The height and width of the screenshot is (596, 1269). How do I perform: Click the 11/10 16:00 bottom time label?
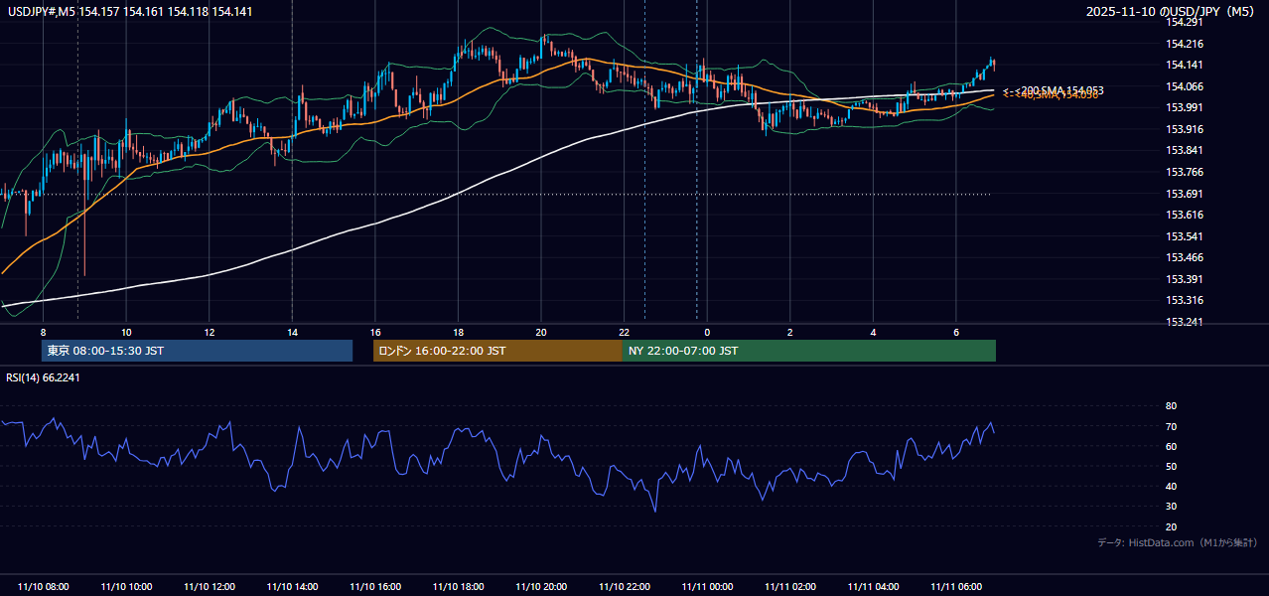[375, 587]
